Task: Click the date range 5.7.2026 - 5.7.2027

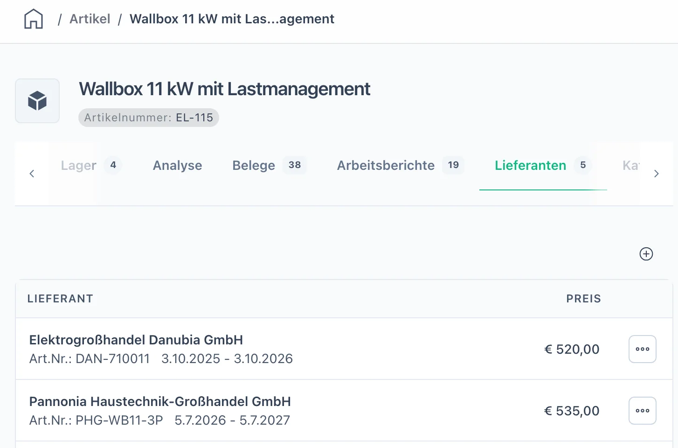Action: pos(232,420)
